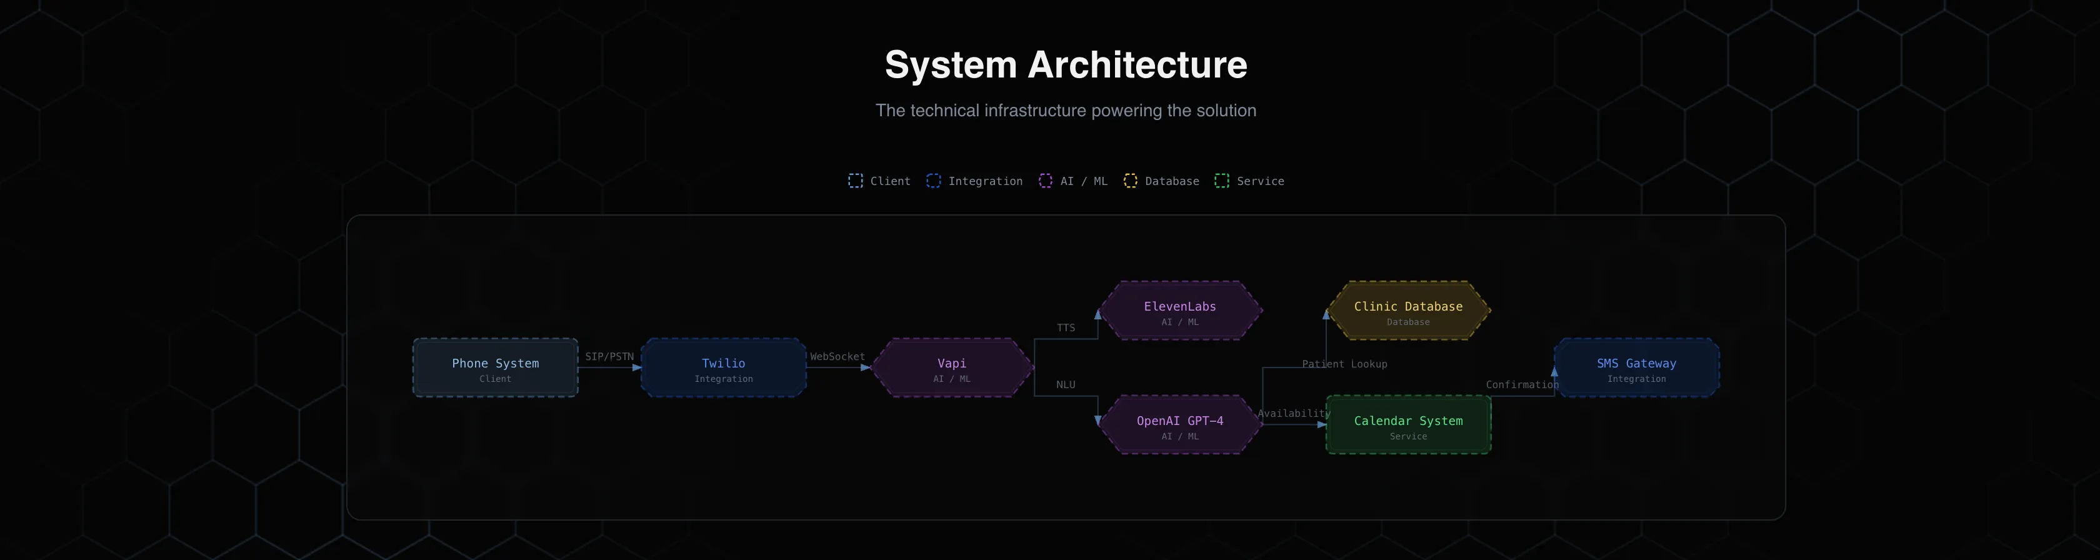Click the Patient Lookup edge label

pos(1344,364)
